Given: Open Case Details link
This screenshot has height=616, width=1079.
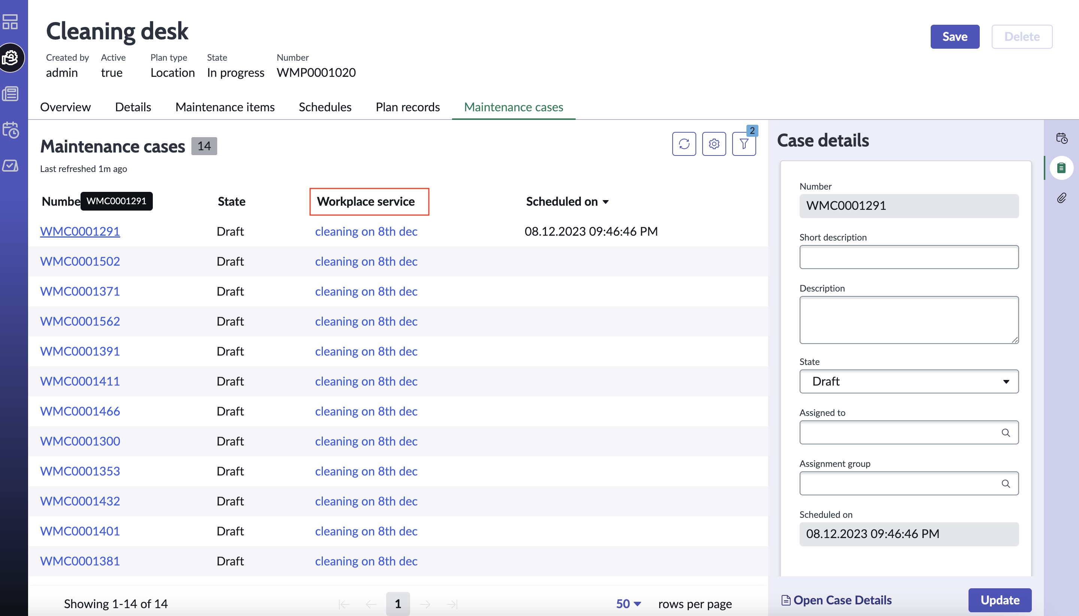Looking at the screenshot, I should [x=837, y=600].
